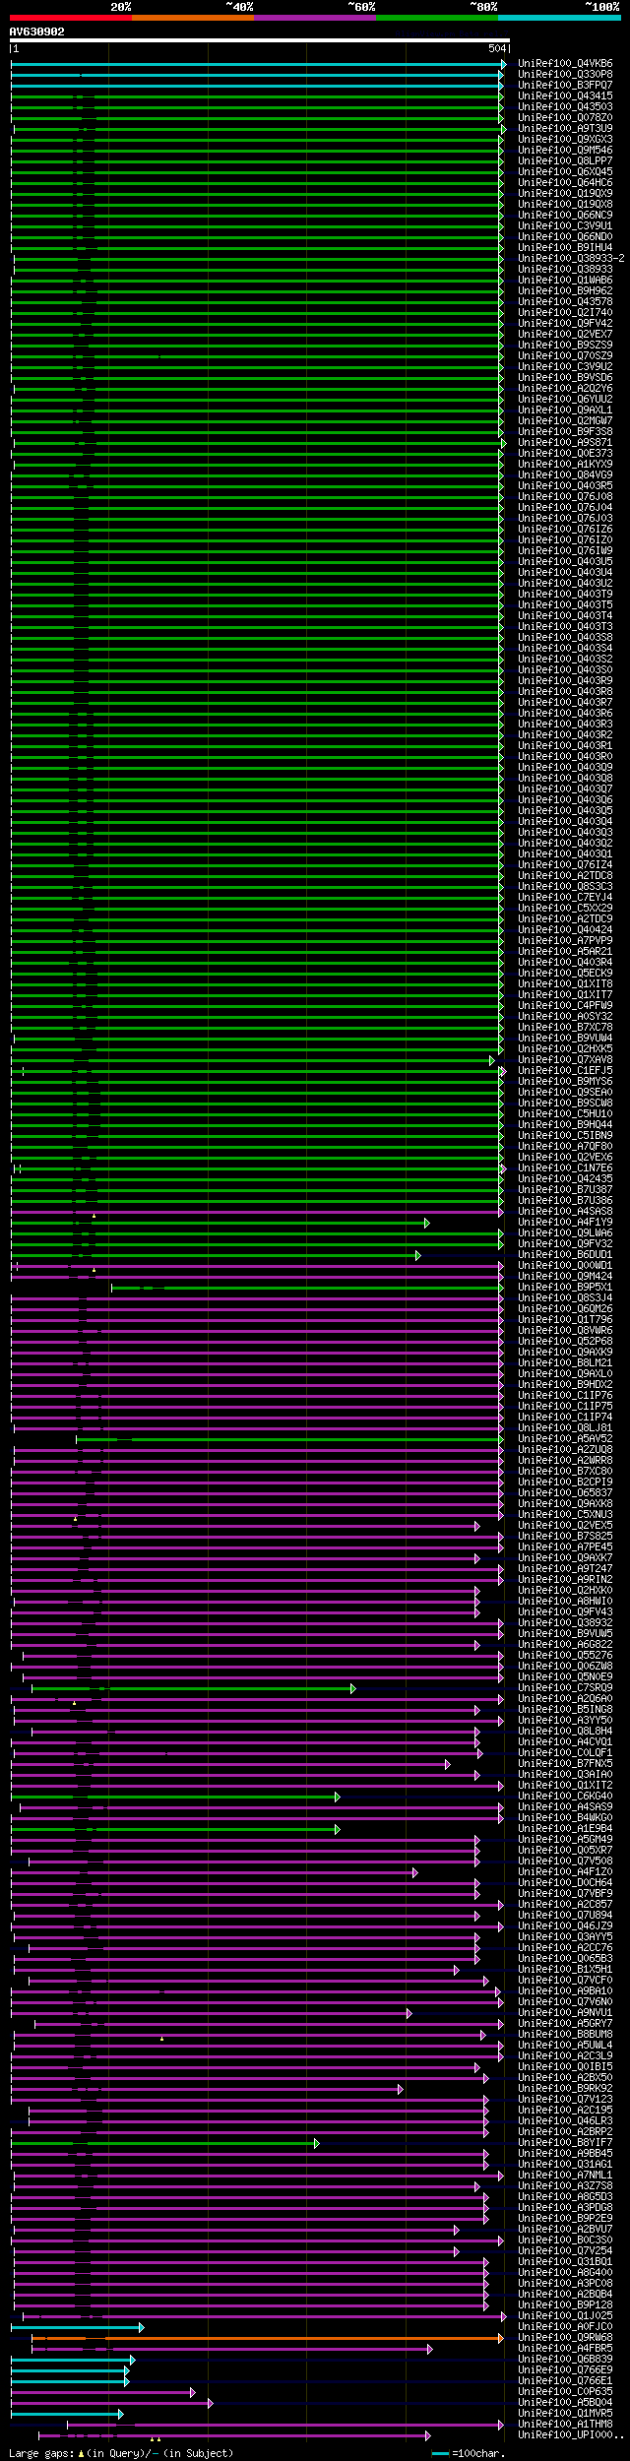Select the label UniRef100_Q766E1
Viewport: 630px width, 2461px height.
click(x=565, y=2381)
